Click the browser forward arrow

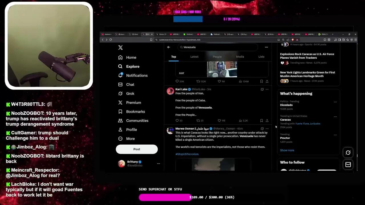(x=107, y=40)
